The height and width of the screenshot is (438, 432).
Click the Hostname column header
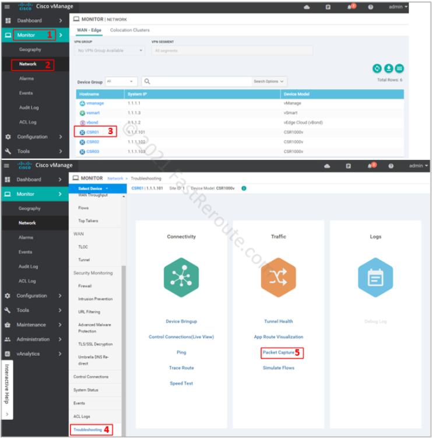click(100, 94)
